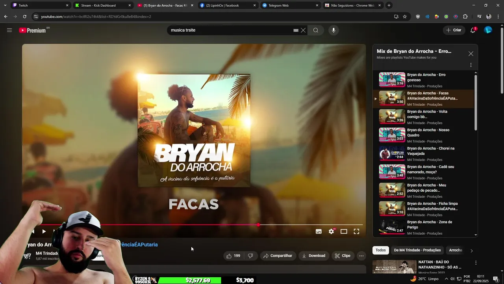504x284 pixels.
Task: Enter full screen on the player
Action: [356, 232]
